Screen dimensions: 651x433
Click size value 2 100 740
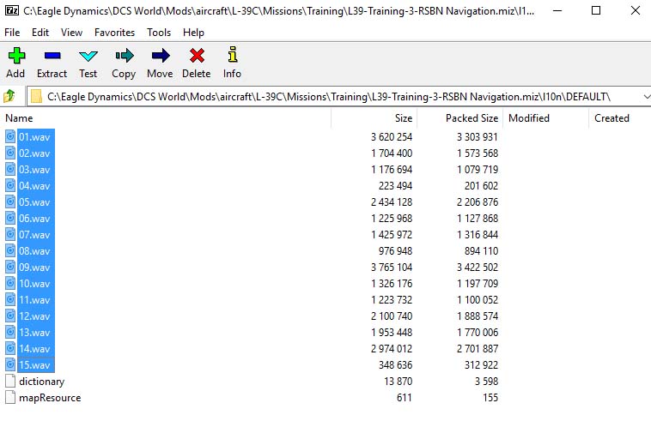click(x=392, y=316)
